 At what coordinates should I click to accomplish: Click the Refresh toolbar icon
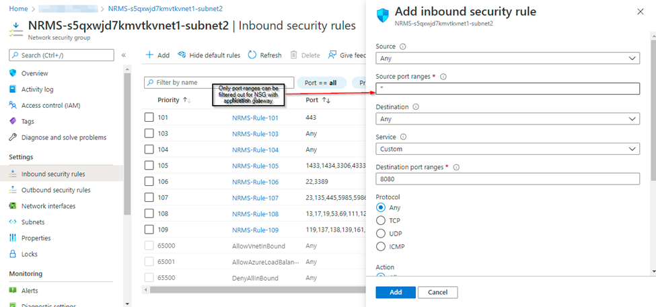point(253,55)
